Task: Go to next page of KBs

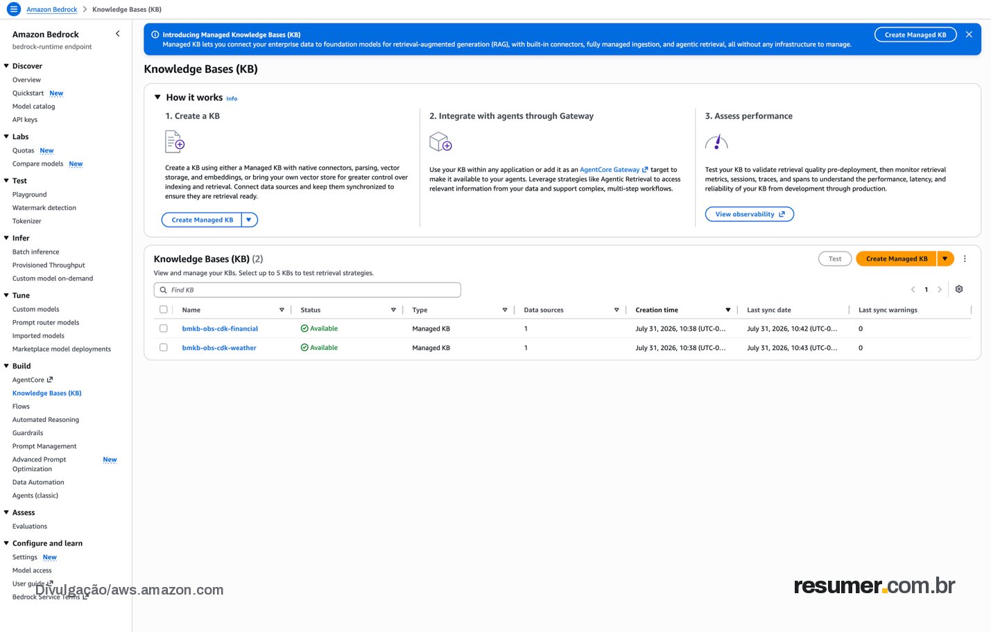Action: pyautogui.click(x=940, y=290)
